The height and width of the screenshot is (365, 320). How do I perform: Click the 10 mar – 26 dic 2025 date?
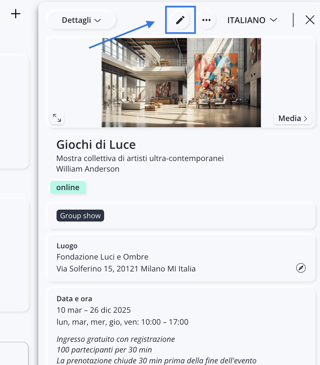[x=94, y=310]
